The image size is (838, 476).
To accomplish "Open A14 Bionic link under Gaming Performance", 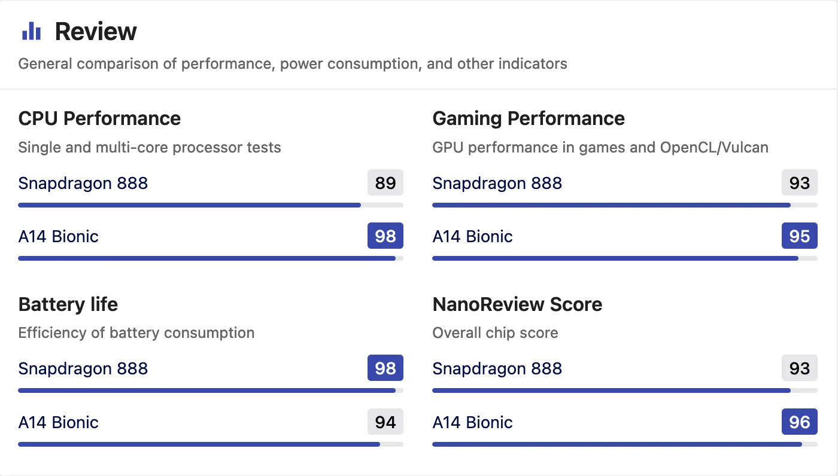I will pyautogui.click(x=473, y=236).
